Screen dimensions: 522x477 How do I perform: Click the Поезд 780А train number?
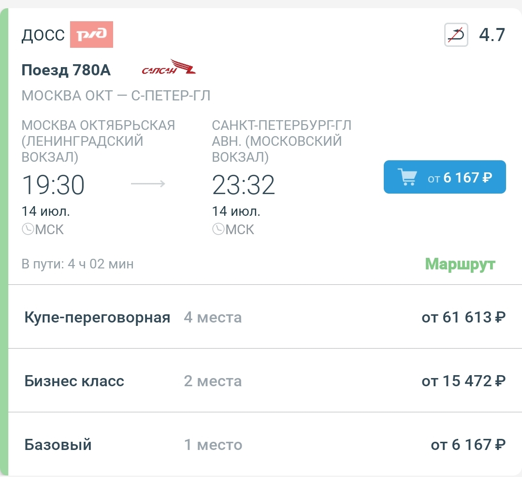tap(66, 70)
